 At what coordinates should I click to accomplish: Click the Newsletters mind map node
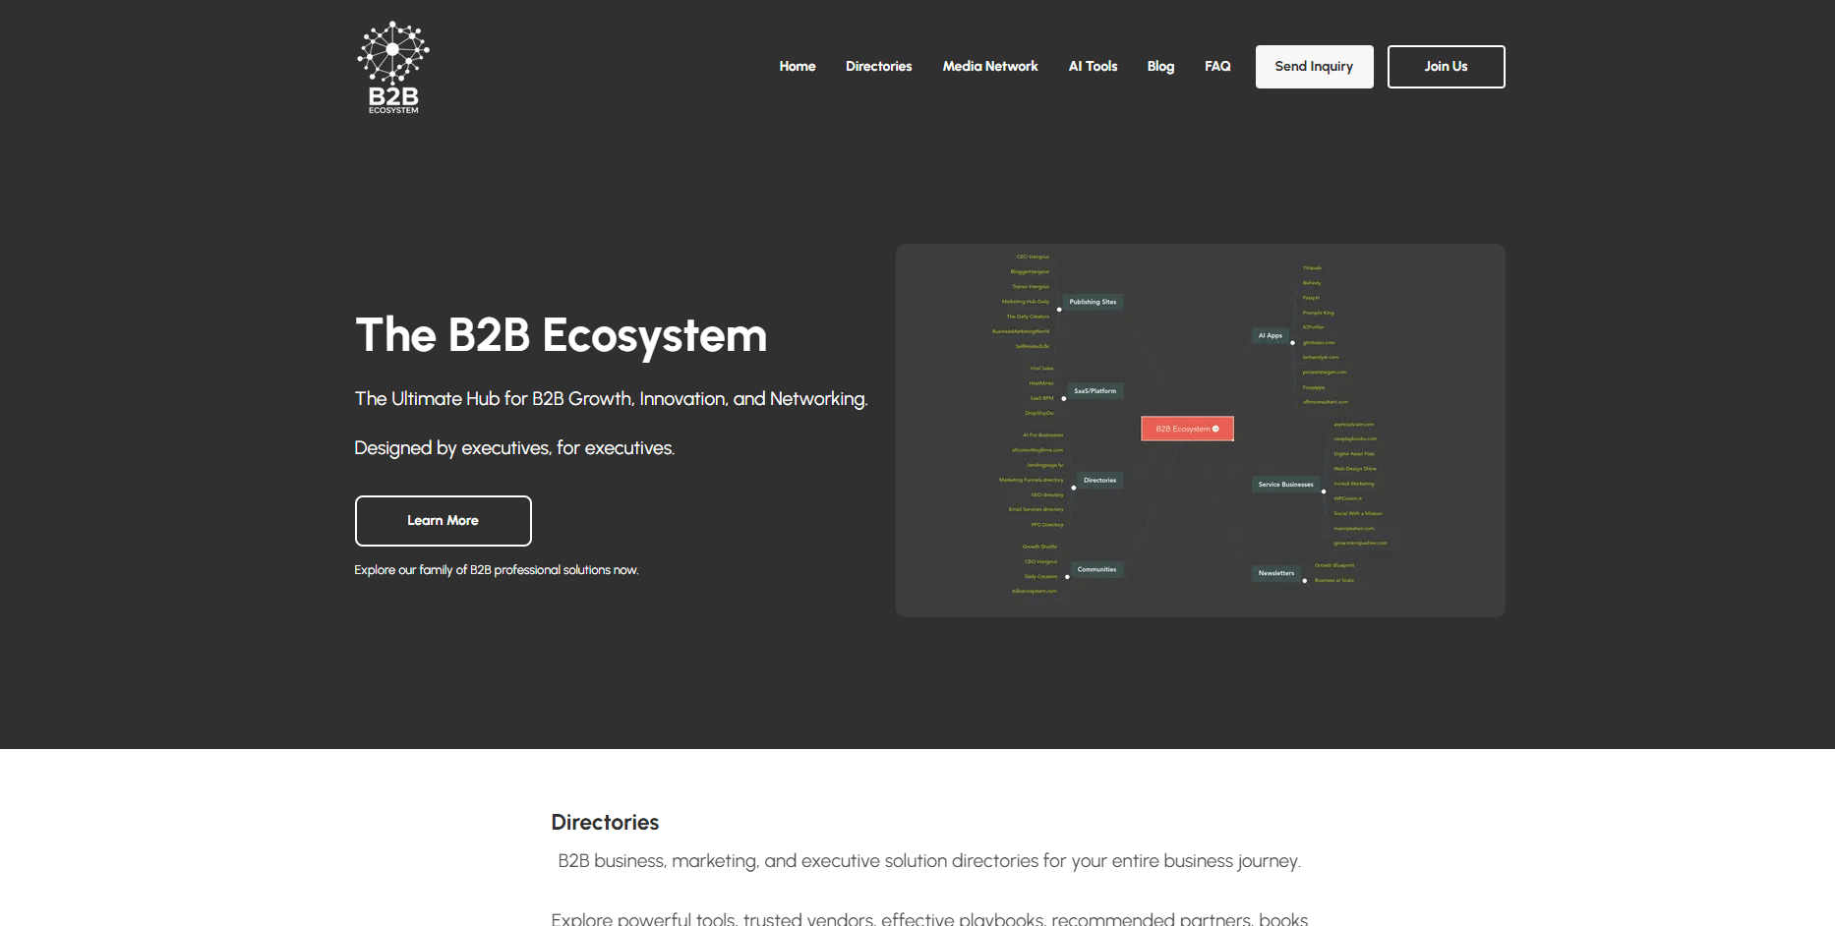coord(1275,573)
